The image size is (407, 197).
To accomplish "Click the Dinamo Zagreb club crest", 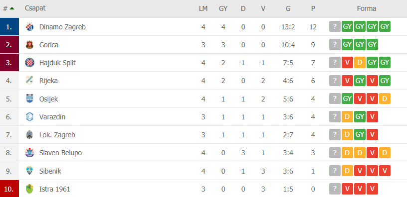I will coord(29,27).
